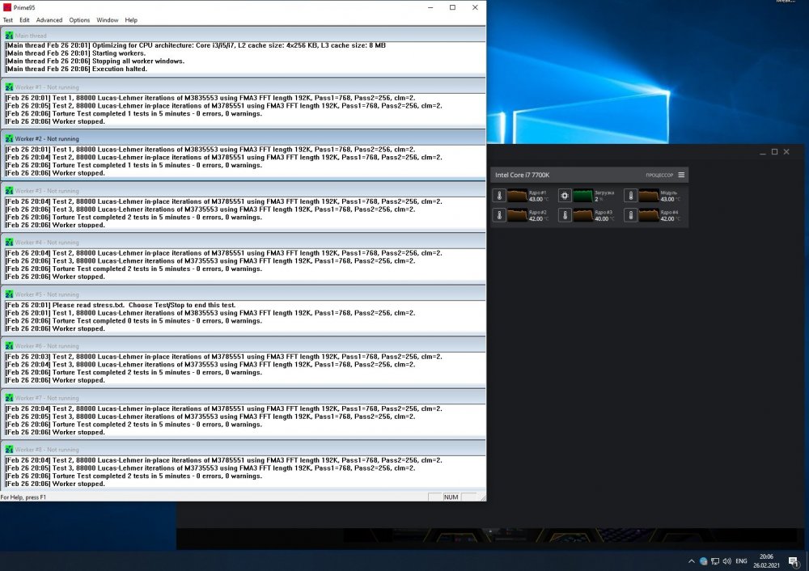Click the taskbar clock showing 20:06
This screenshot has height=571, width=809.
(x=765, y=560)
